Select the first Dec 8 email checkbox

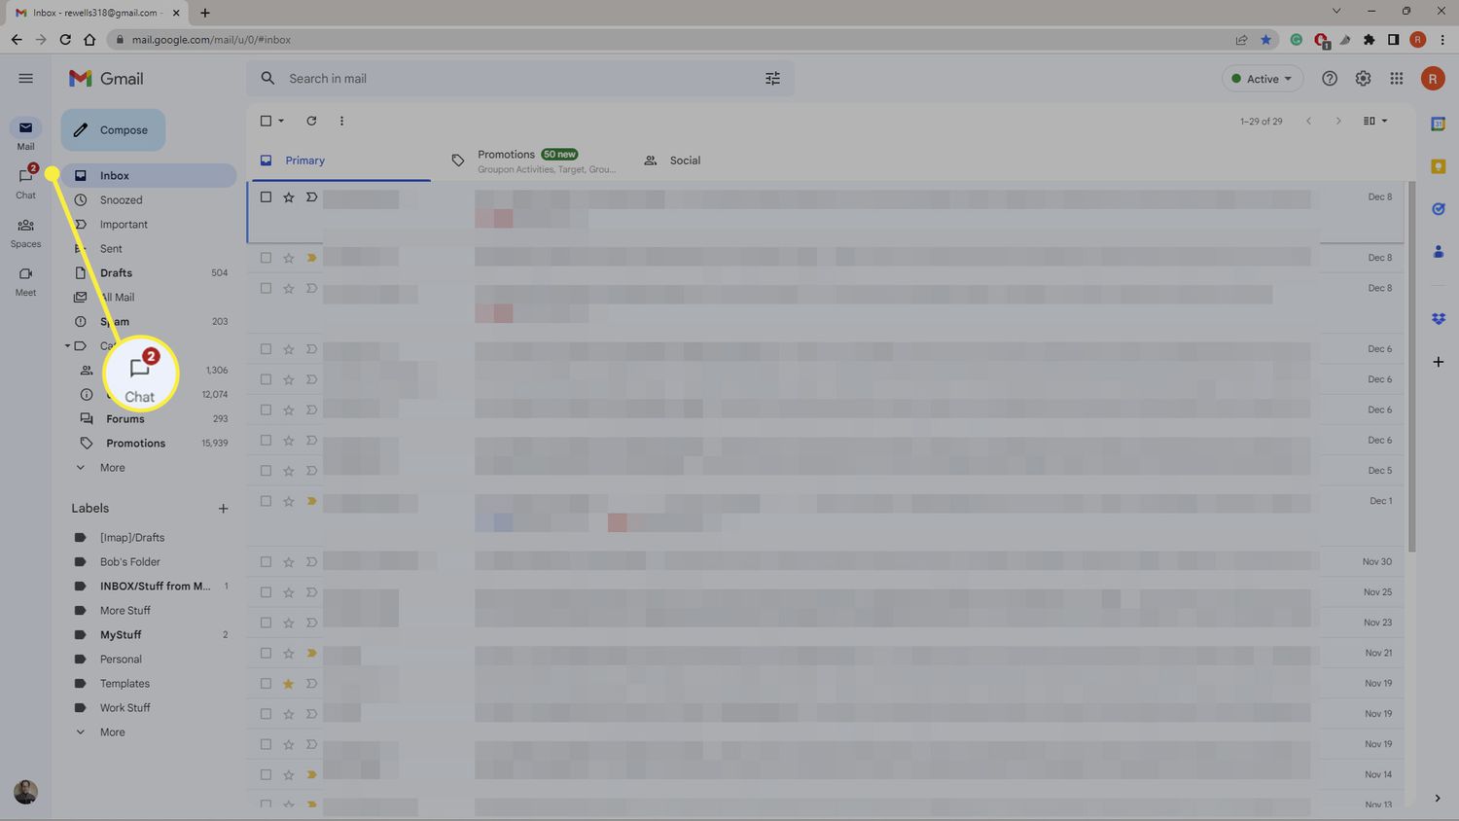pyautogui.click(x=266, y=196)
